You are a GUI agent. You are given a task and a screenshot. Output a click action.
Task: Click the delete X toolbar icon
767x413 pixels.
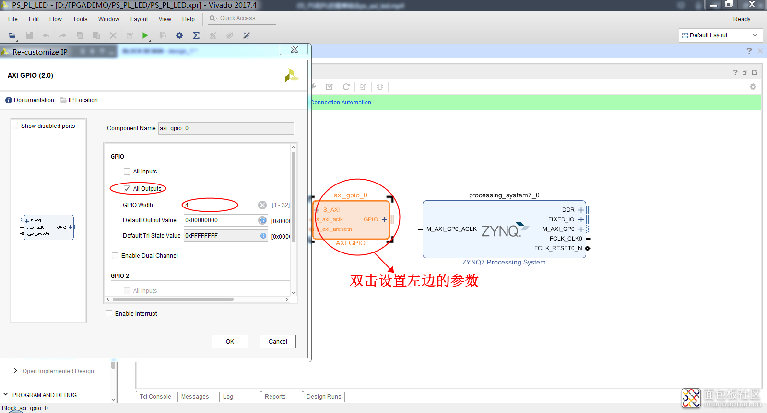click(x=113, y=35)
